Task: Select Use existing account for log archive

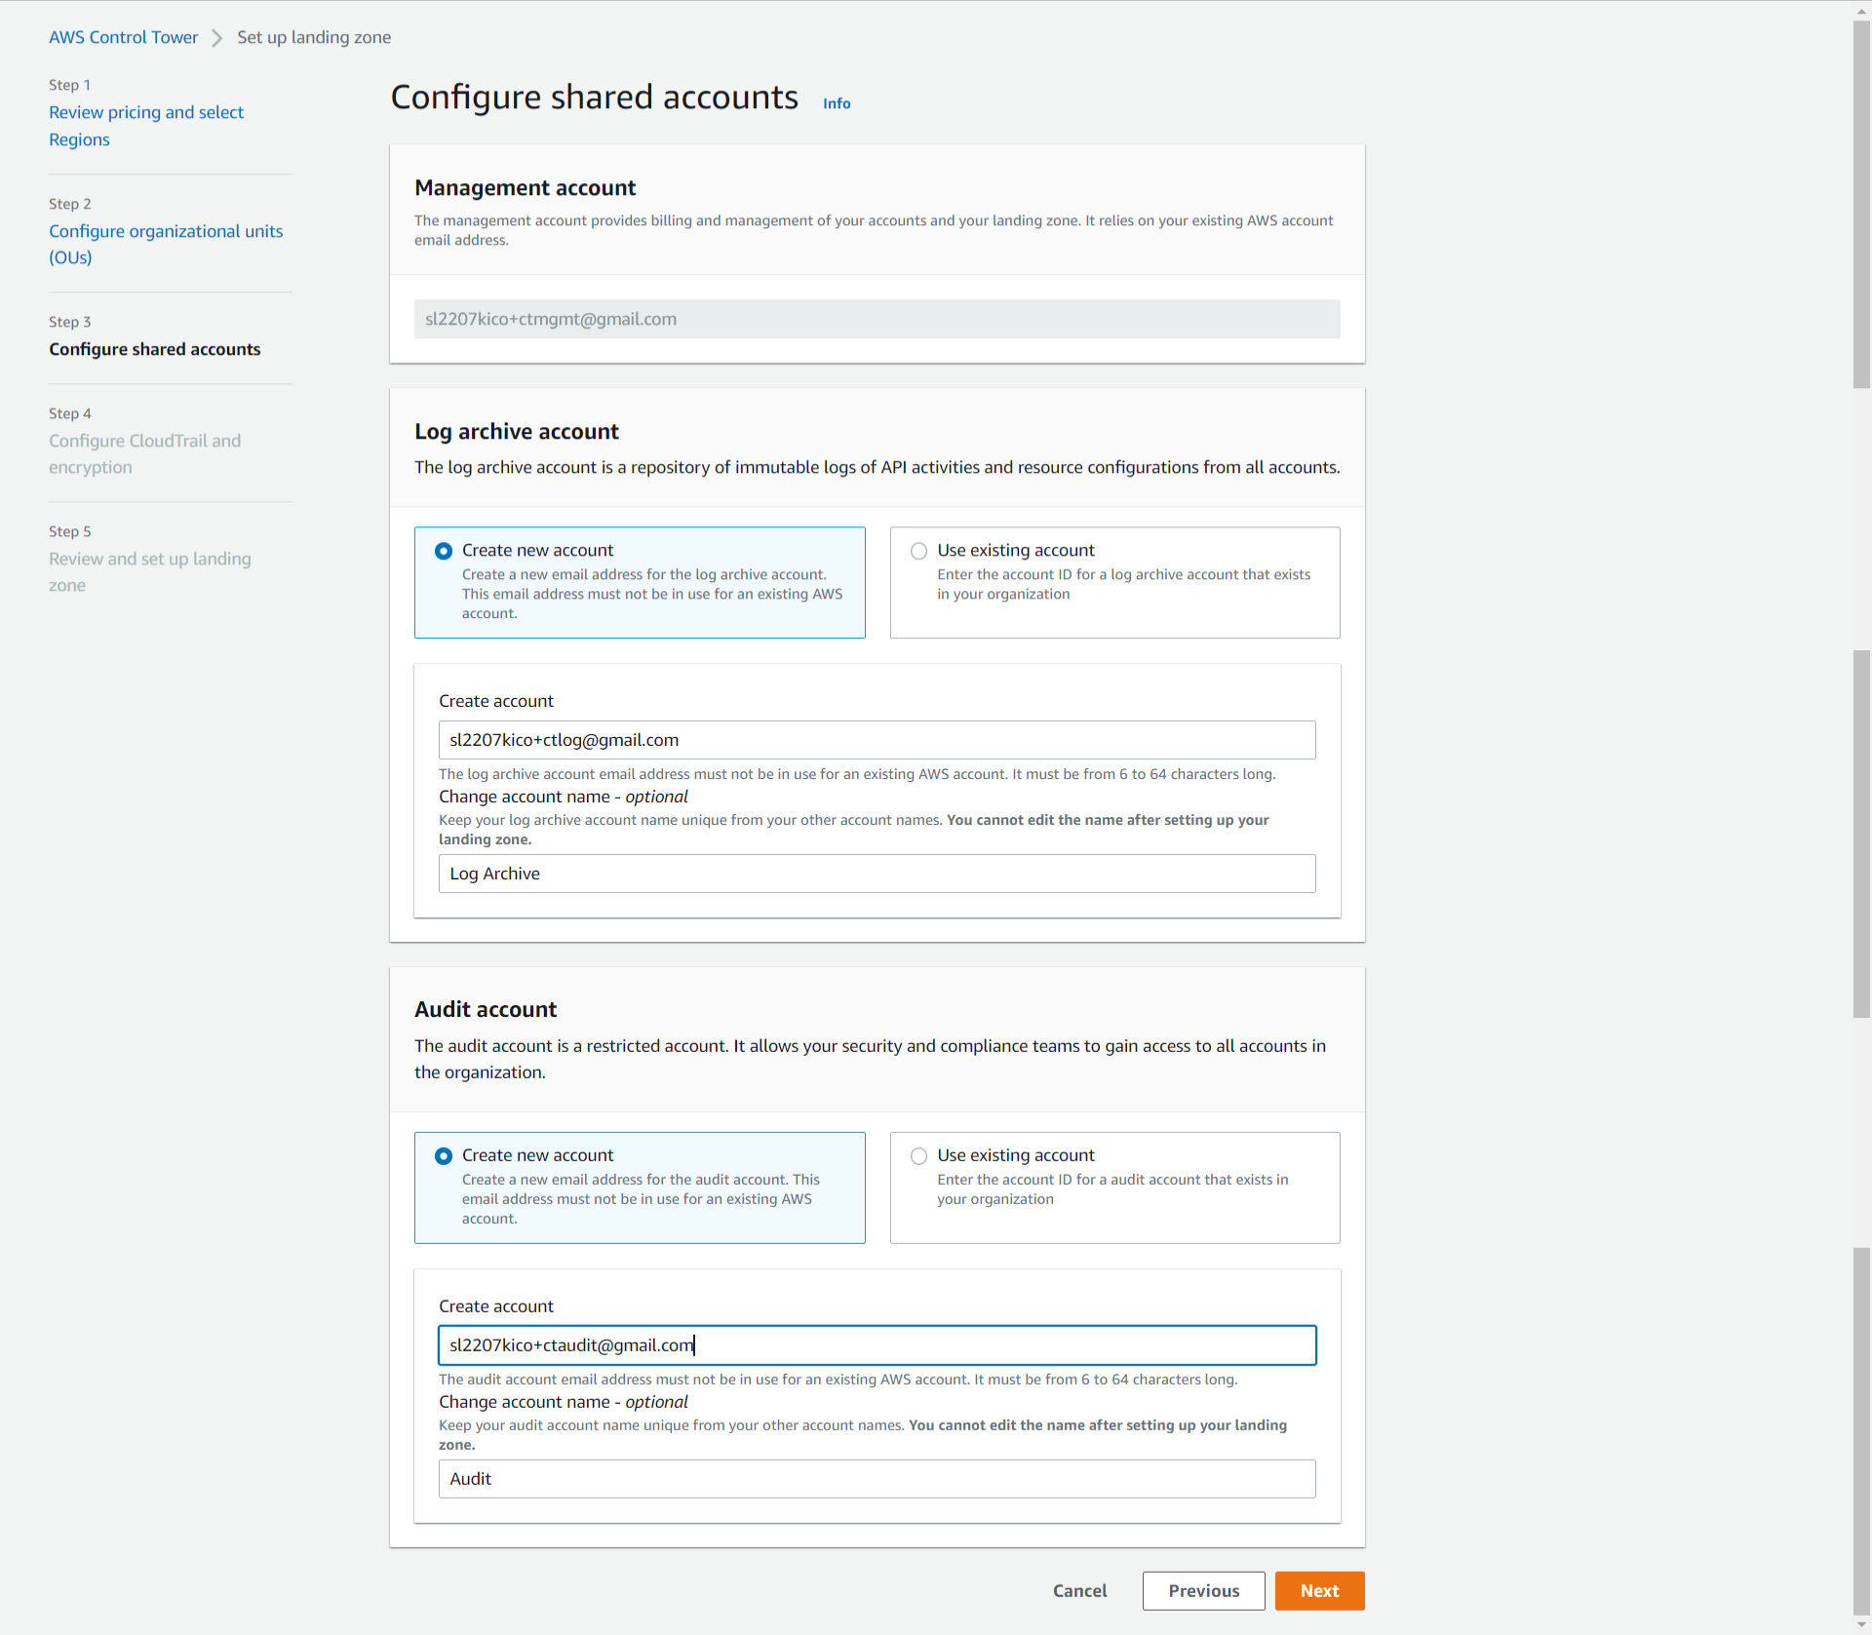Action: (918, 551)
